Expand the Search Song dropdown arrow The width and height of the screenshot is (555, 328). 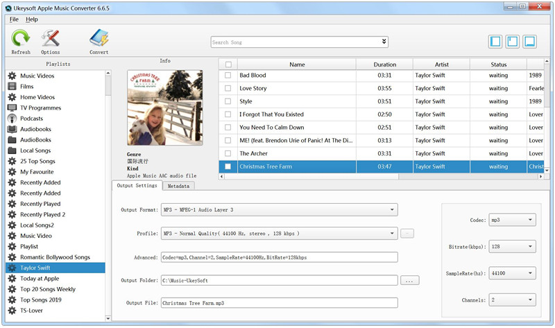point(384,42)
